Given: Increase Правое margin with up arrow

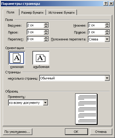Looking at the screenshot, I should click(107, 31).
